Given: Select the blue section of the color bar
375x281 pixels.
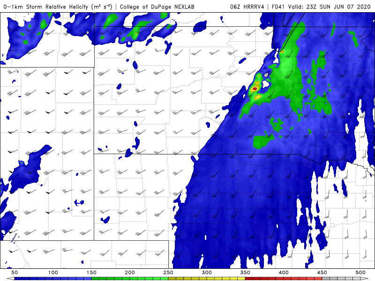Looking at the screenshot, I should point(53,279).
